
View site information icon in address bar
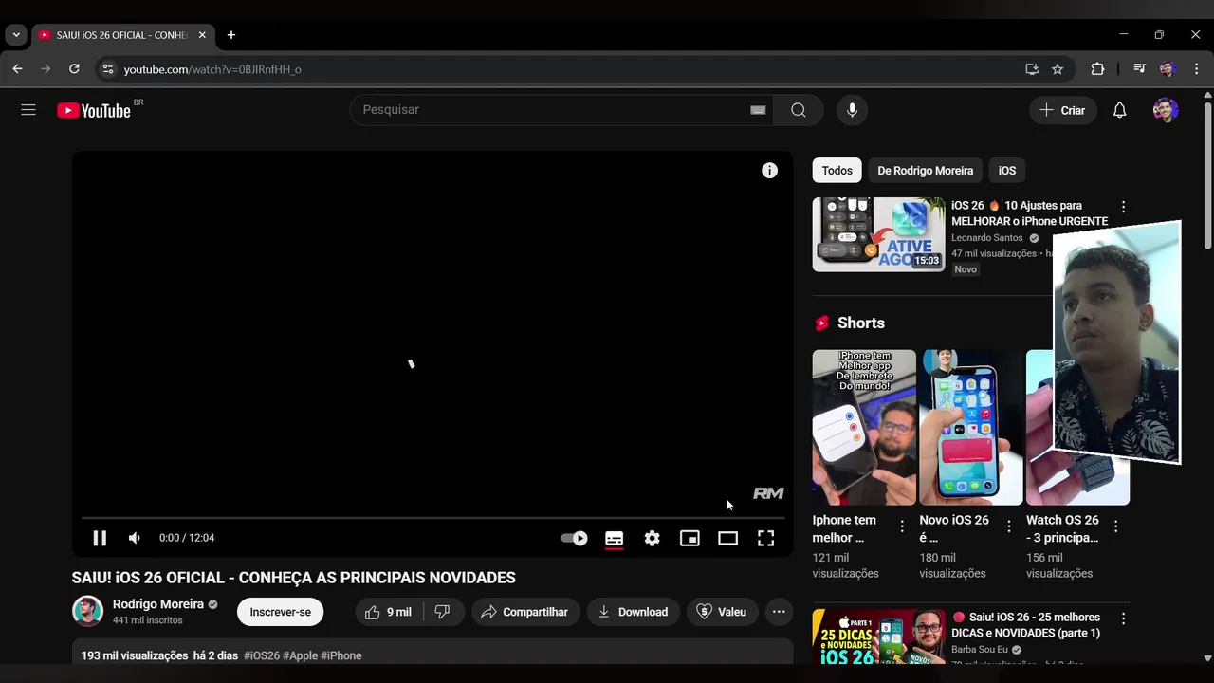pyautogui.click(x=107, y=69)
